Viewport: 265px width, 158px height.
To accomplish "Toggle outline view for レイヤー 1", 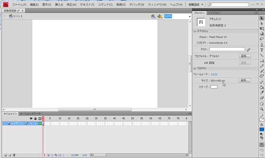I will (x=40, y=123).
